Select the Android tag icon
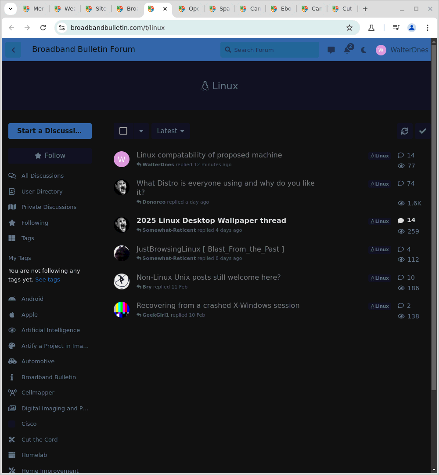 coord(12,299)
